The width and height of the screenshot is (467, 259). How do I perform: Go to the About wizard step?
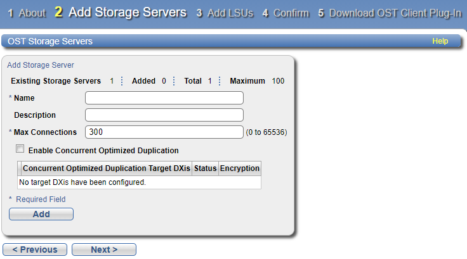[x=32, y=13]
